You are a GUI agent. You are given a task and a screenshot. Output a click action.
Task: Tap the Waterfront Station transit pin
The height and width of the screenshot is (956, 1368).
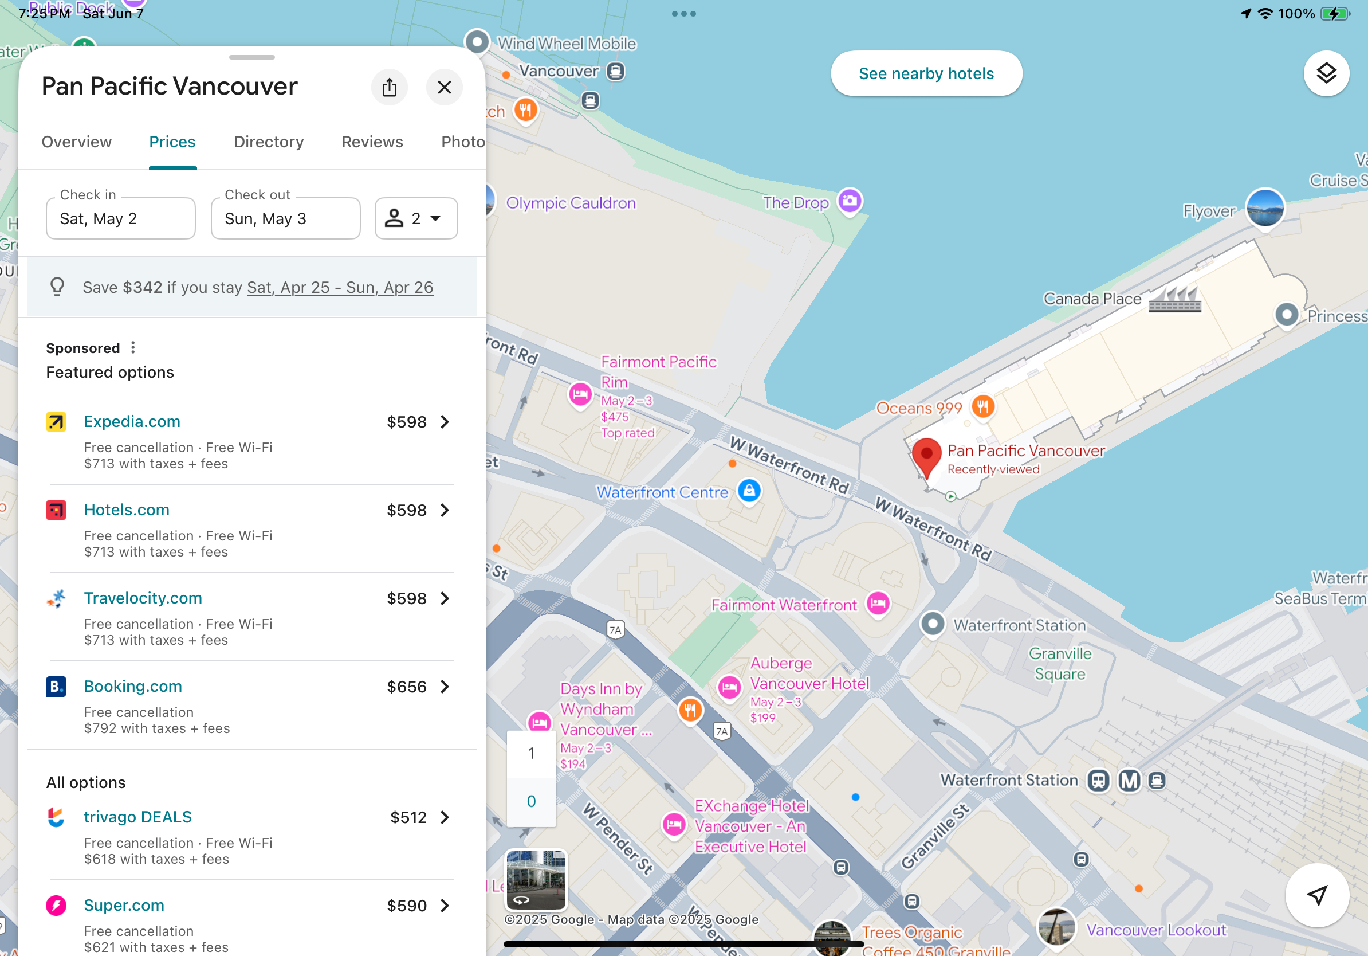point(933,625)
